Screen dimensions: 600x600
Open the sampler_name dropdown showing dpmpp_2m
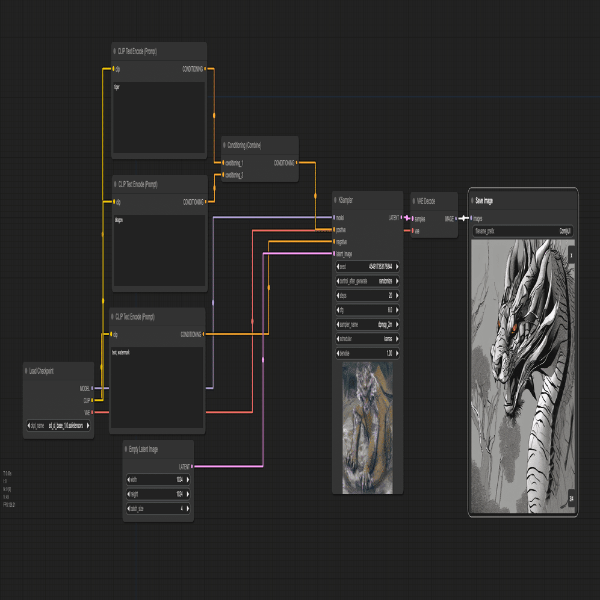[367, 324]
